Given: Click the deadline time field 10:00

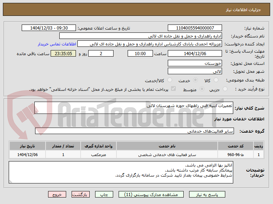Looking at the screenshot, I should (x=140, y=53).
